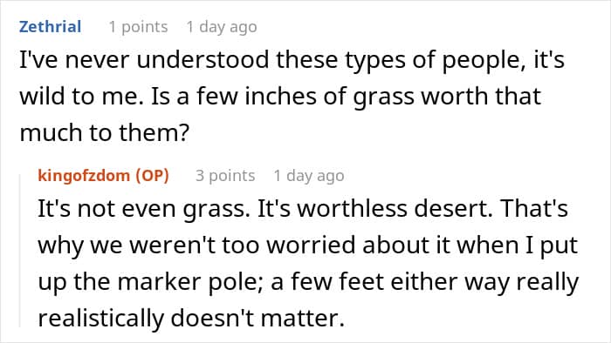Open the '1 day ago' permalink on kingofzdom's reply

309,176
